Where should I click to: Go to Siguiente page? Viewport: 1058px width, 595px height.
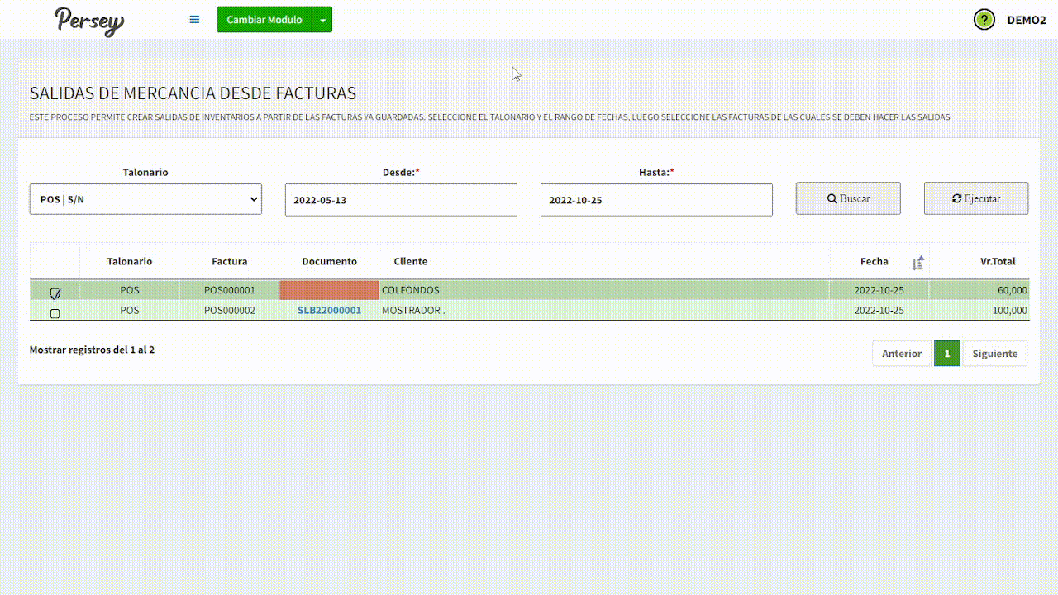[x=994, y=354]
